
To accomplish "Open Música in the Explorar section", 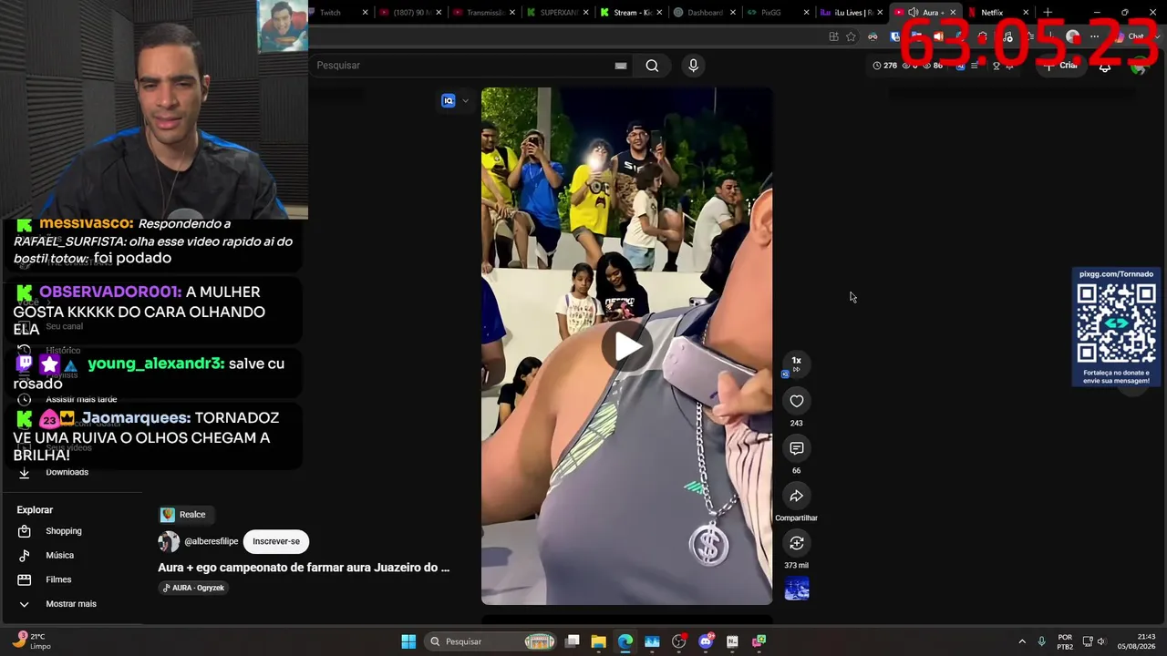I will [x=60, y=556].
